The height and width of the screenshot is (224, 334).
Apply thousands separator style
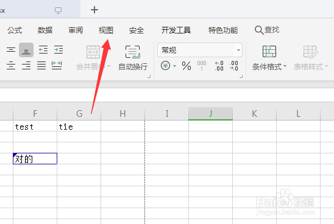tap(202, 66)
